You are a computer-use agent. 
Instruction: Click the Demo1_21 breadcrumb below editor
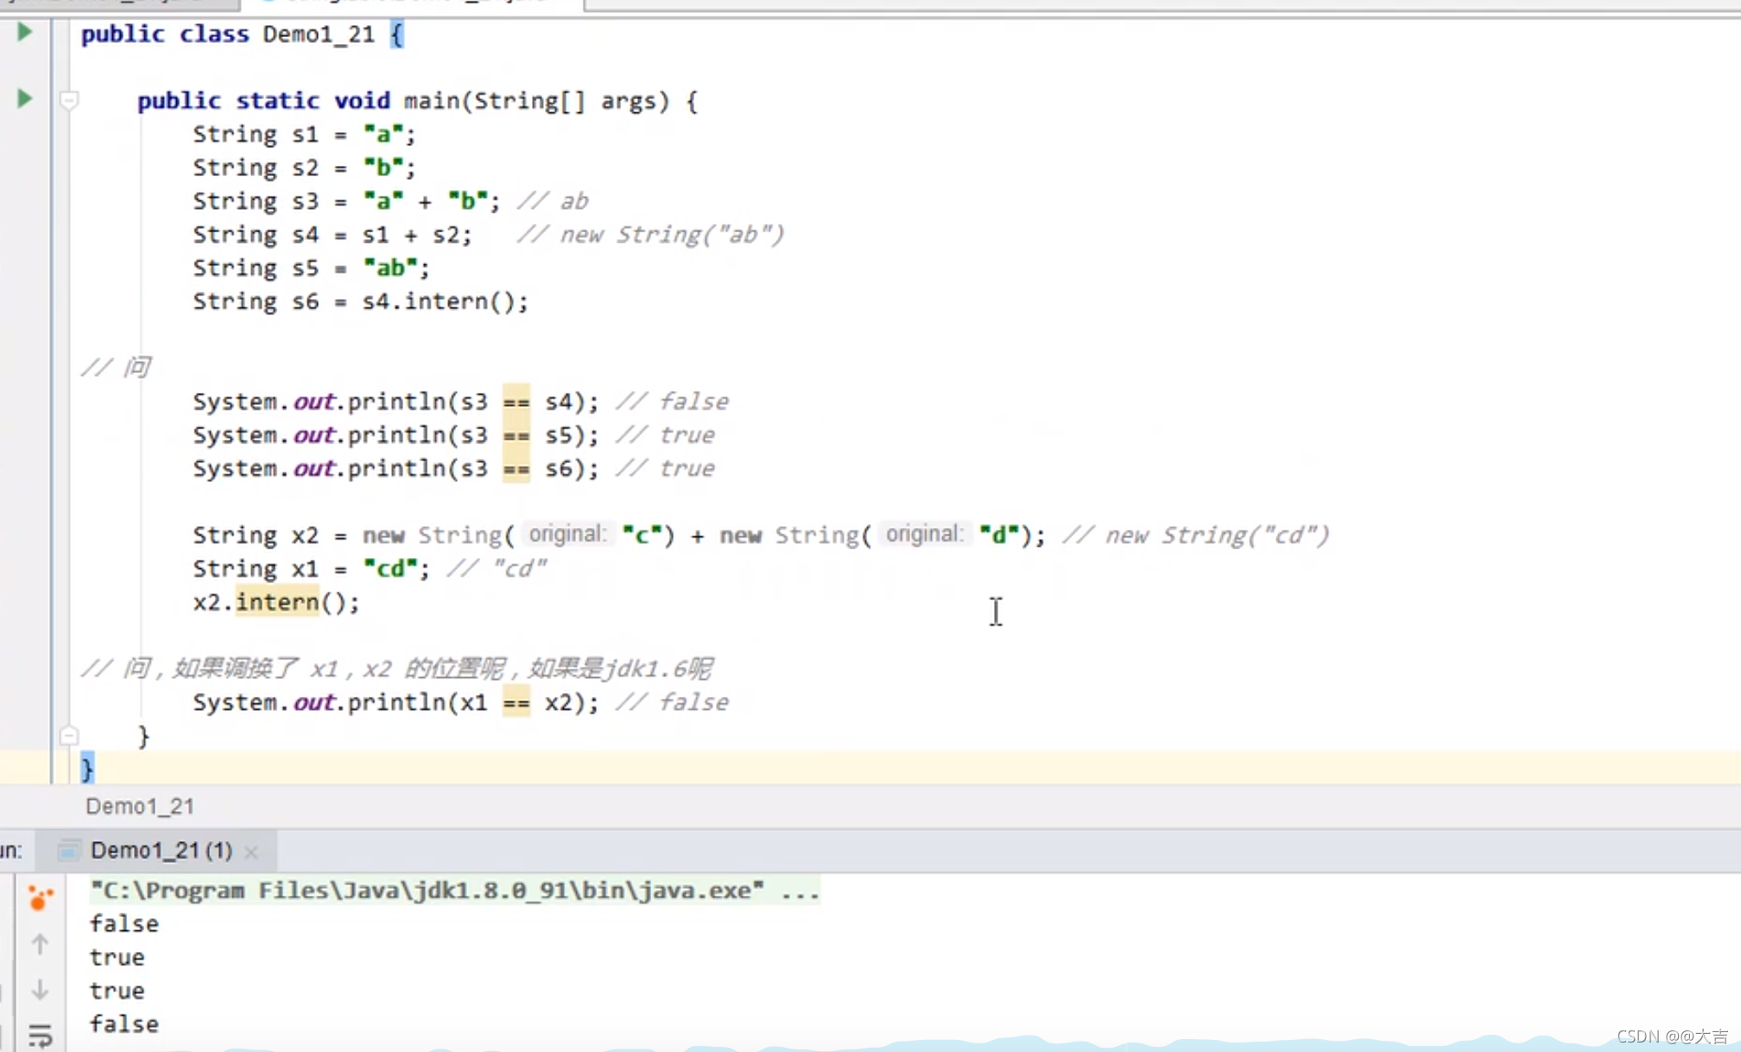click(140, 806)
